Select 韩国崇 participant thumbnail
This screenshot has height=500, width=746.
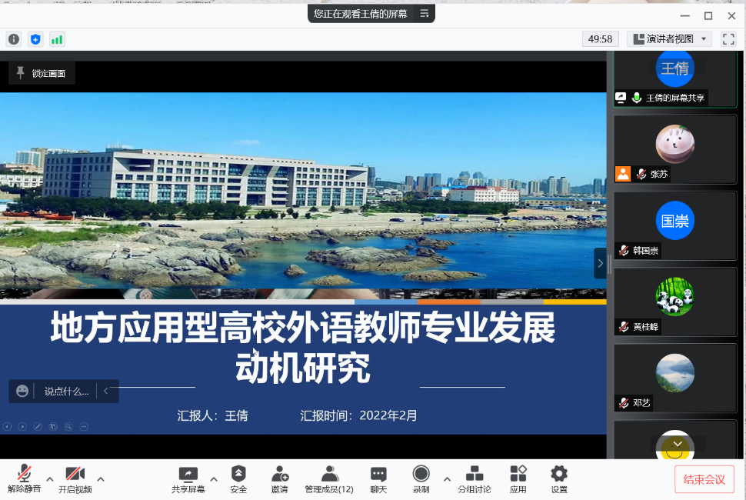[674, 225]
